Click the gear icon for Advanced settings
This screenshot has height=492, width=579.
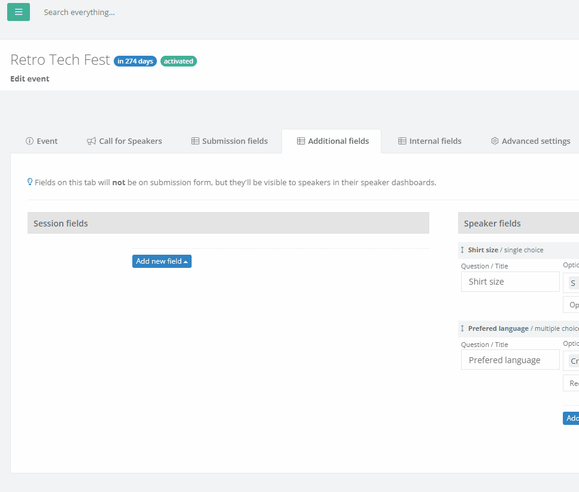pos(495,141)
